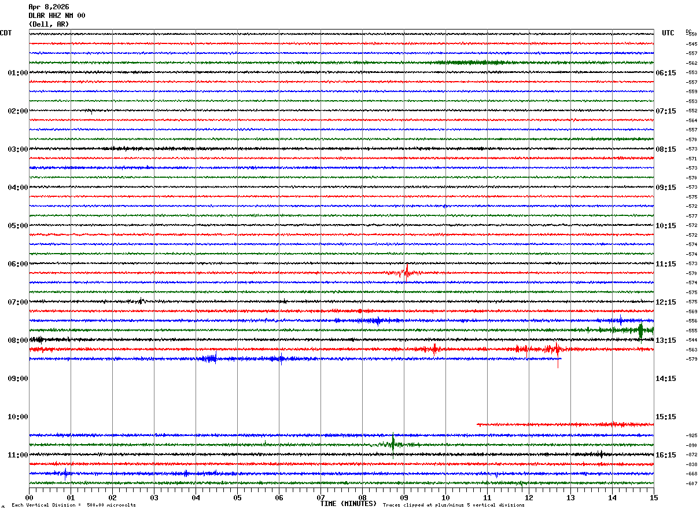The image size is (700, 513).
Task: Select the 01:00 CDT time label
Action: pos(17,73)
